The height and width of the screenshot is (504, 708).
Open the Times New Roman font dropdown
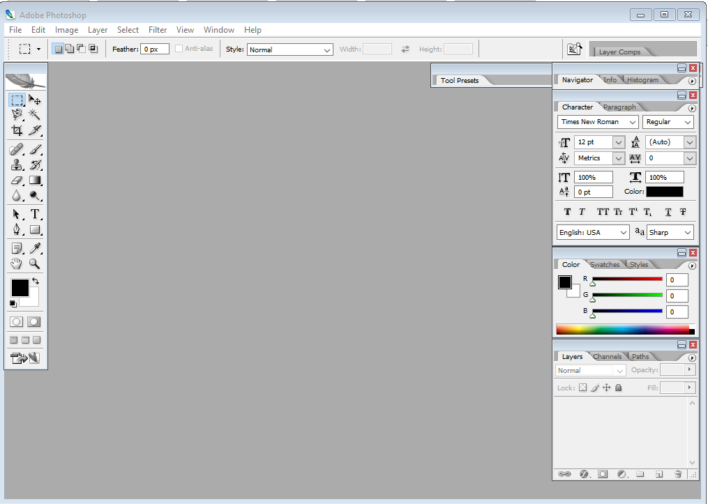coord(598,122)
